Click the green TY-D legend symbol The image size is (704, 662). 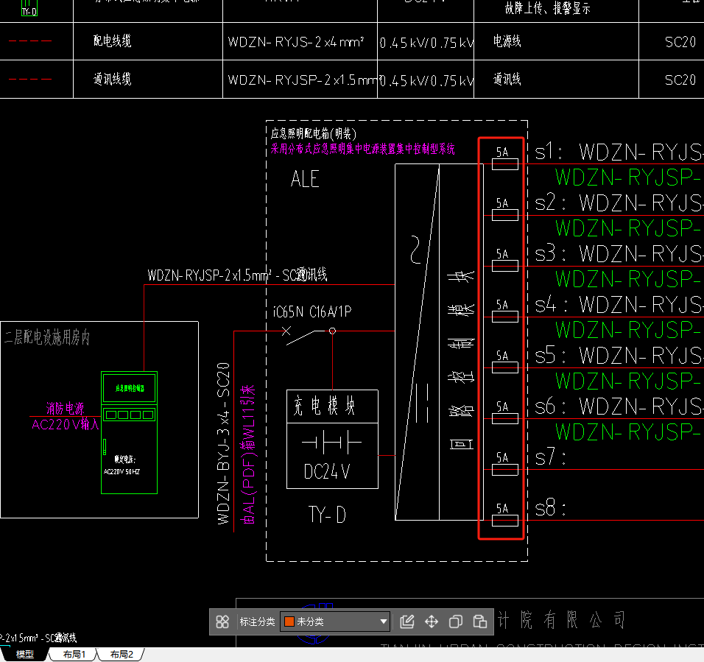pyautogui.click(x=29, y=7)
